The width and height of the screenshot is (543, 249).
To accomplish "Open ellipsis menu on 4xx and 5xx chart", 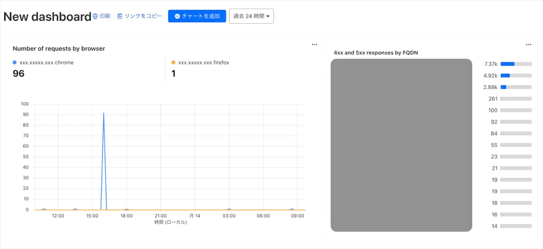I will pyautogui.click(x=528, y=45).
